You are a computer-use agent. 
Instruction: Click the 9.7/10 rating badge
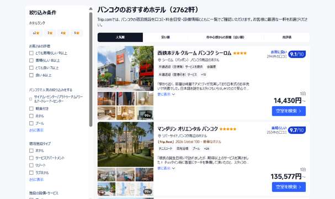click(x=297, y=130)
